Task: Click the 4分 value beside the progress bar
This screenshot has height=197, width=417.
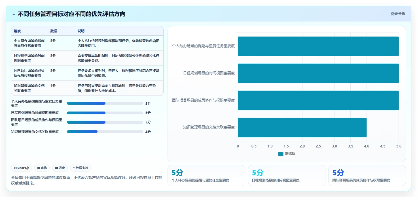Action: point(148,132)
